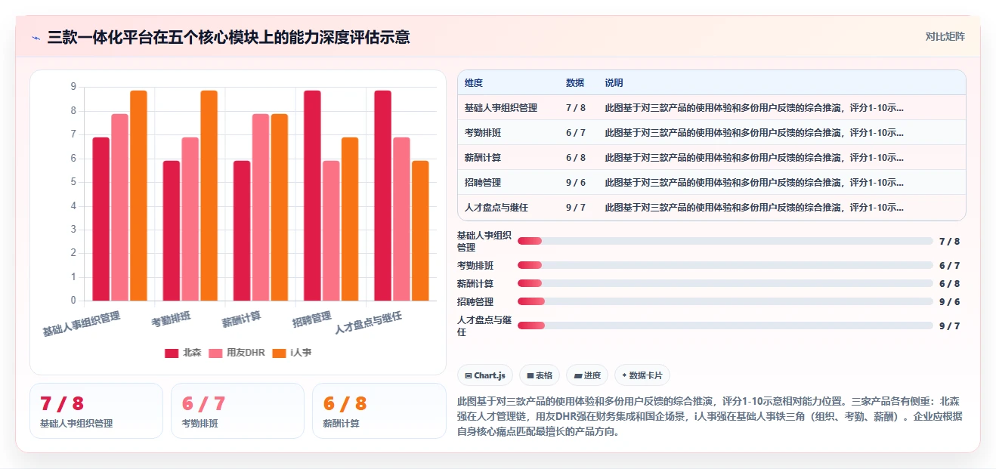Screen dimensions: 996x469
Task: Select the Chart.js chip
Action: pos(485,375)
